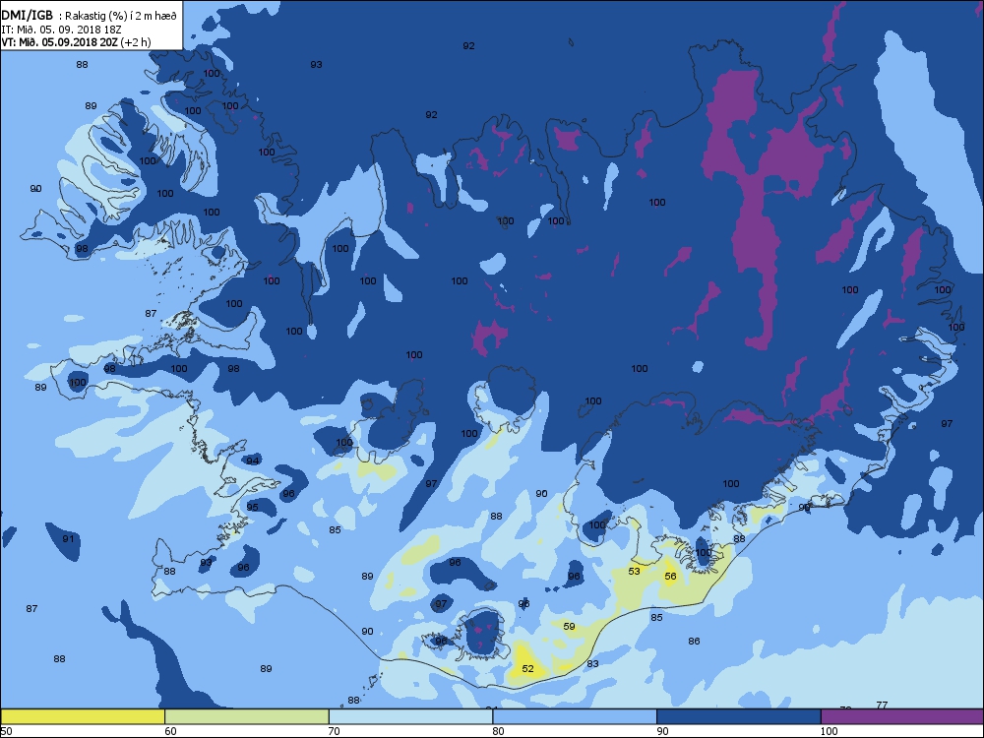Select the medium blue 80–90 legend band

(x=575, y=716)
